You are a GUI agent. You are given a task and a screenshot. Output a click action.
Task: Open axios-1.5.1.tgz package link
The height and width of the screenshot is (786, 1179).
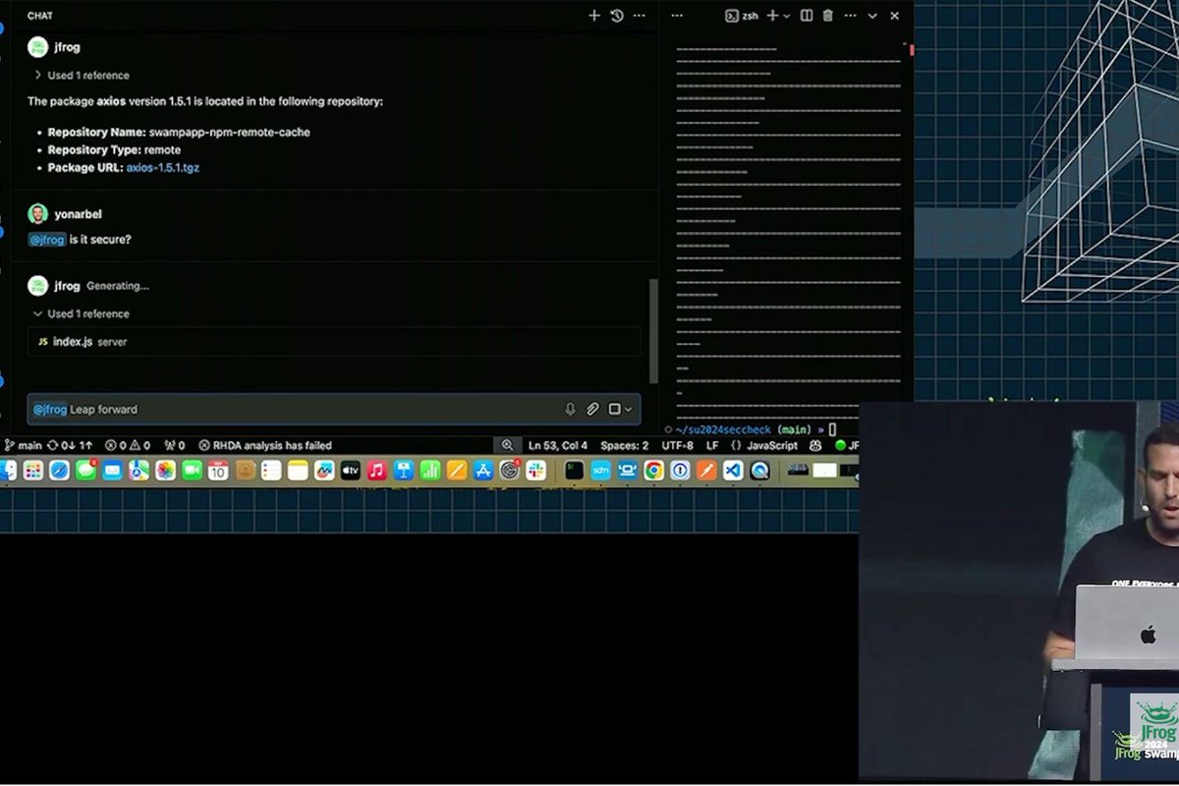tap(163, 168)
